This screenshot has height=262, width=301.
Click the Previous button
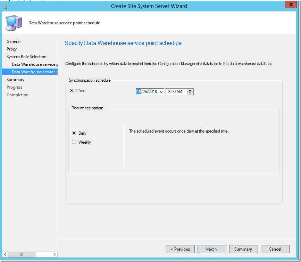180,249
